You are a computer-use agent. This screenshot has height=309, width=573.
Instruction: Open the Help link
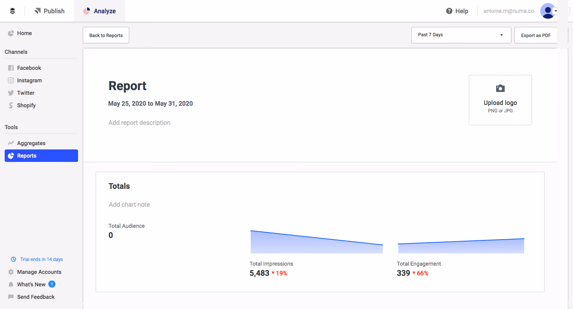[457, 11]
